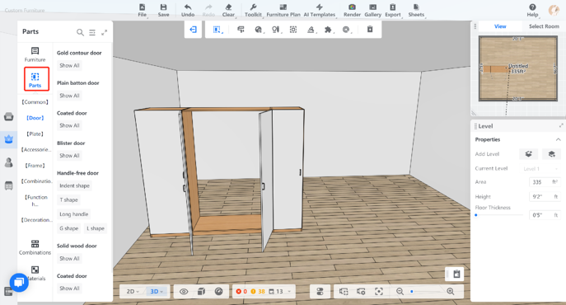Open the [Common] parts group
Image resolution: width=566 pixels, height=305 pixels.
coord(35,102)
